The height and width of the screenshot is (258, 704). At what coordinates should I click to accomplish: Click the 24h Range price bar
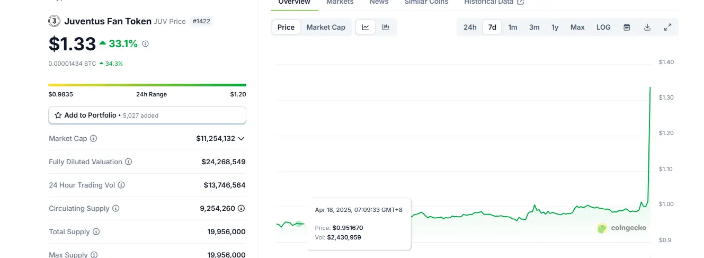click(x=147, y=85)
